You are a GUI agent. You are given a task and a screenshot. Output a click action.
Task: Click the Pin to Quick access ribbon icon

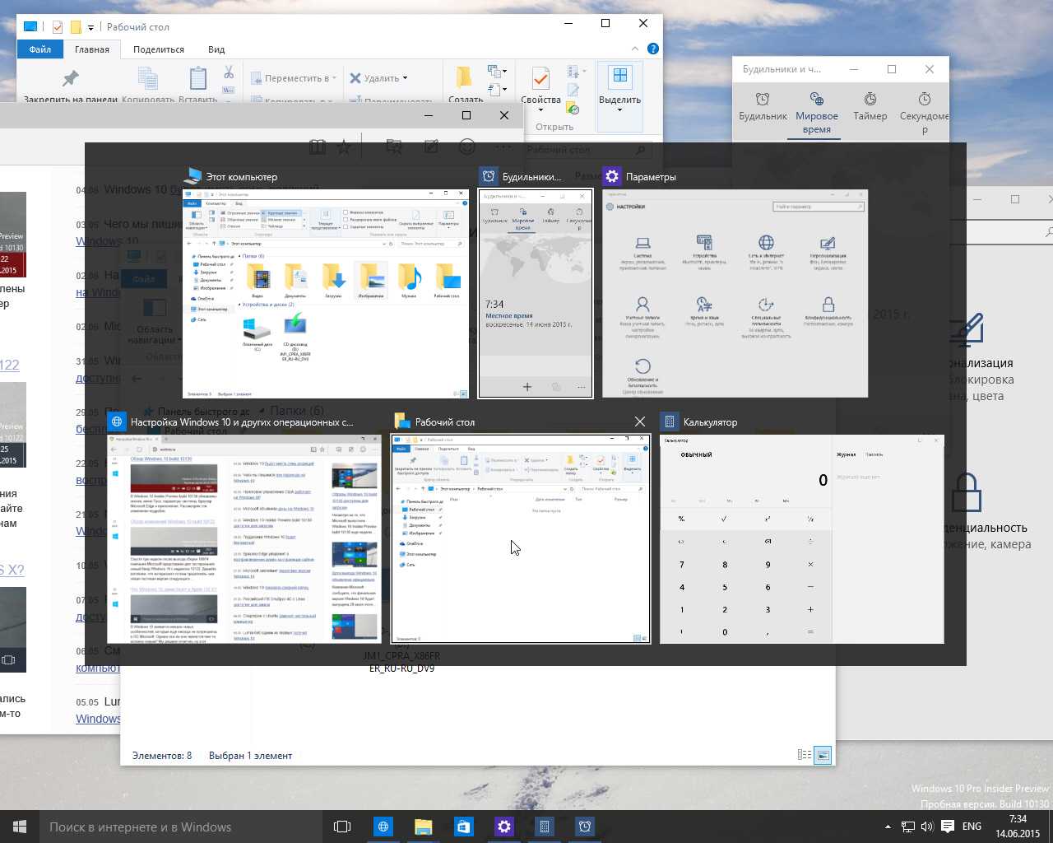[71, 79]
